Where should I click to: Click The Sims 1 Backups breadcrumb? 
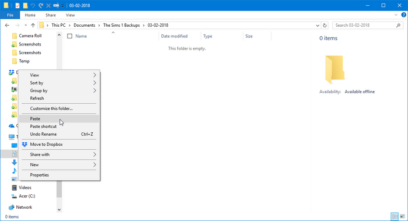[x=121, y=25]
